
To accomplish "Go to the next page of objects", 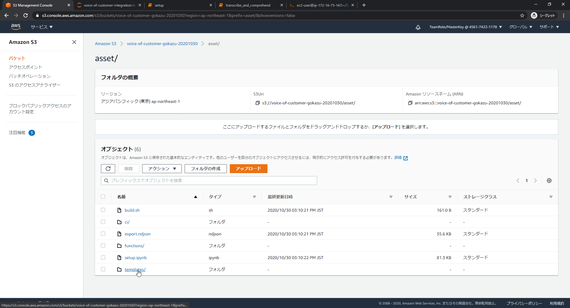I will pos(536,181).
